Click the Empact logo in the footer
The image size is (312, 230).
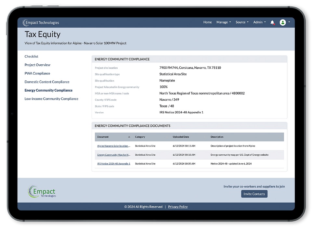(42, 192)
